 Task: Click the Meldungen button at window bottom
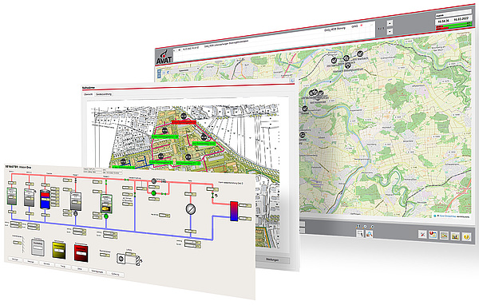click(272, 259)
